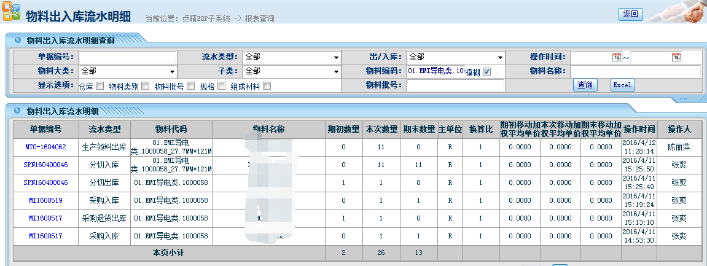This screenshot has width=707, height=266.
Task: Click the query panel header bullet icon
Action: tap(17, 41)
